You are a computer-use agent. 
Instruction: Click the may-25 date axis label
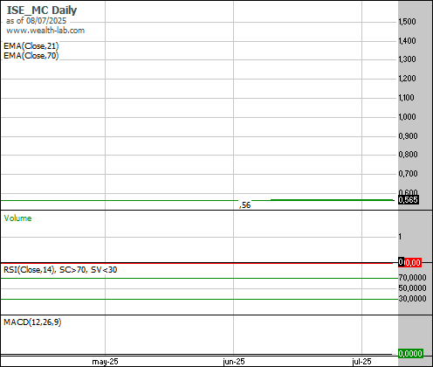click(105, 362)
